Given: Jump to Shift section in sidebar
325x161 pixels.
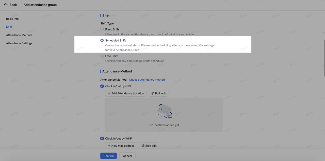Looking at the screenshot, I should pyautogui.click(x=9, y=27).
